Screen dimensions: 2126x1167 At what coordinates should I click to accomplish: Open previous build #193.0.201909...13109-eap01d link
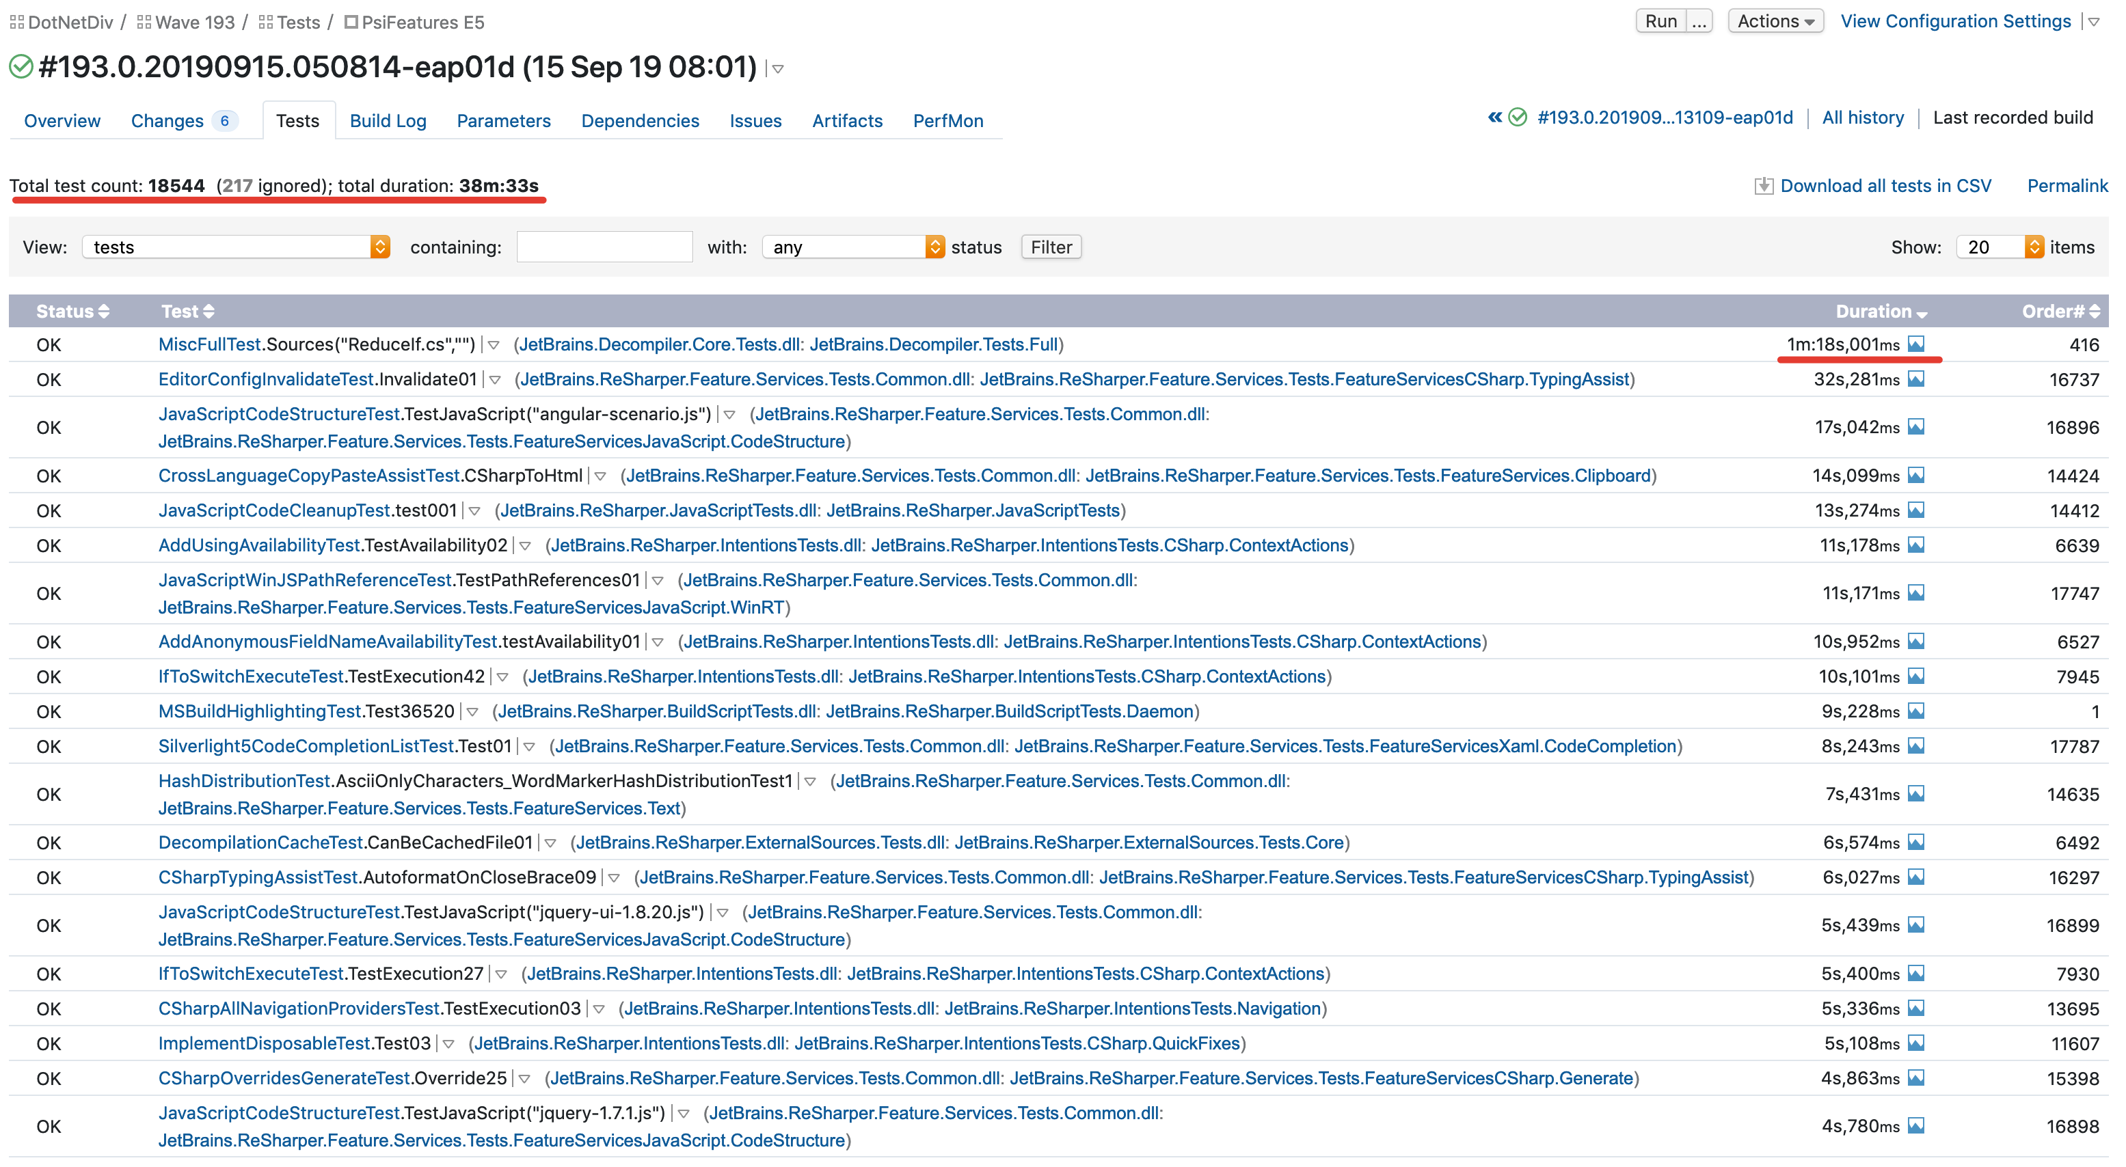1665,117
